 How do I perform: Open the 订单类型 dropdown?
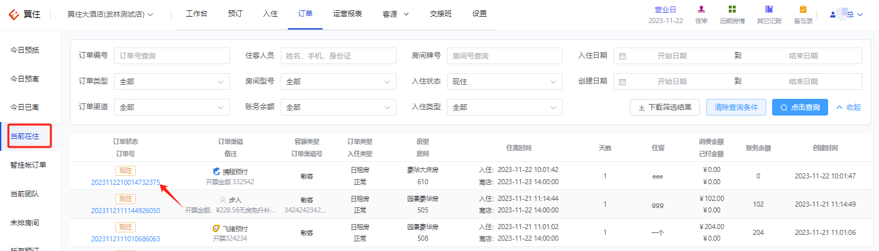pyautogui.click(x=172, y=82)
